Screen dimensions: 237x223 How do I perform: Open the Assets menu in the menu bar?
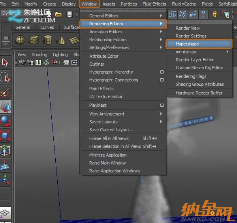(109, 4)
